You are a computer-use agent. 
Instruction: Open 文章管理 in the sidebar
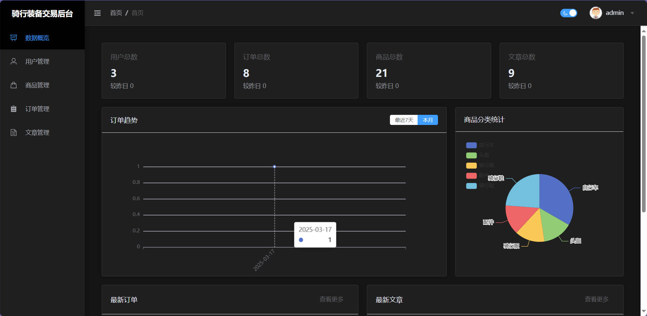point(42,132)
